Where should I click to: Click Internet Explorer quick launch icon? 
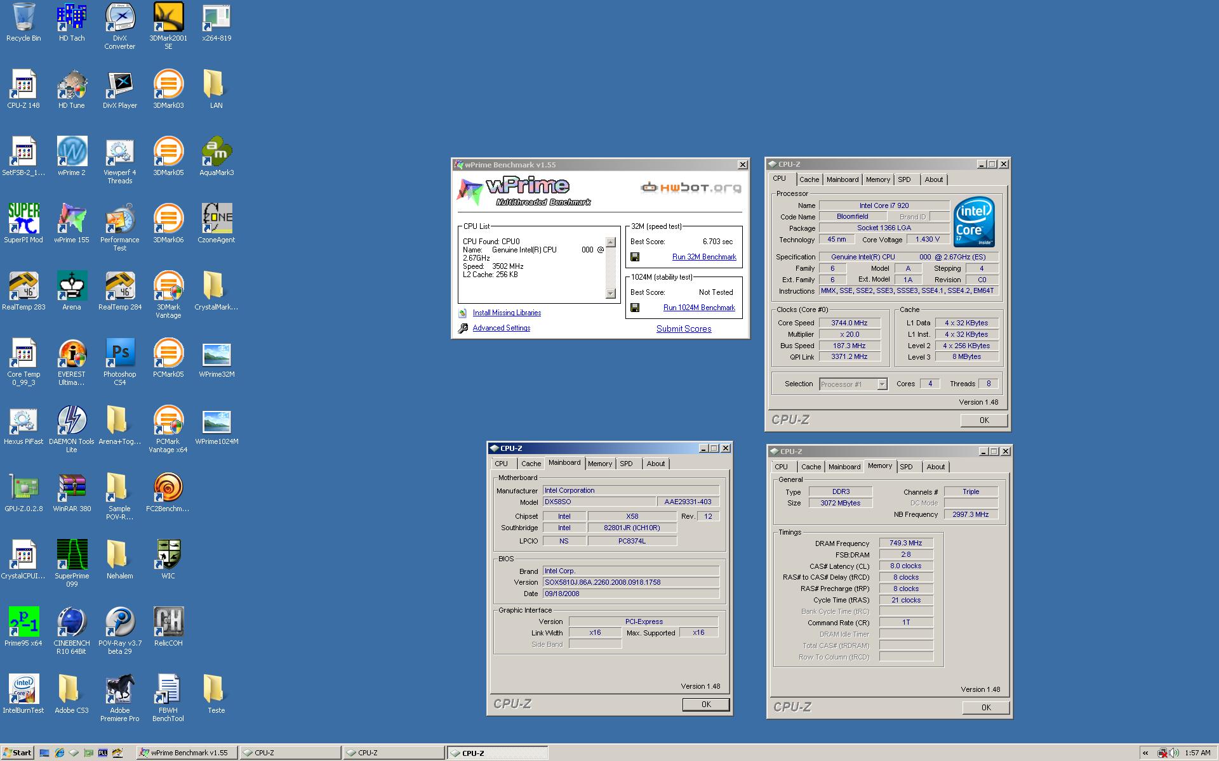pos(59,753)
